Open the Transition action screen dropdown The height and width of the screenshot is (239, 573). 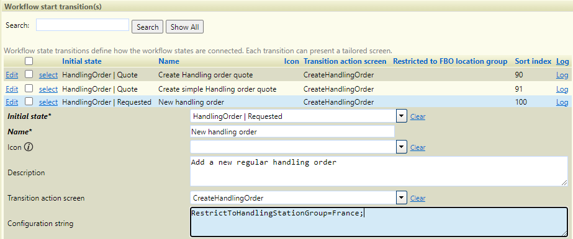[x=402, y=198]
